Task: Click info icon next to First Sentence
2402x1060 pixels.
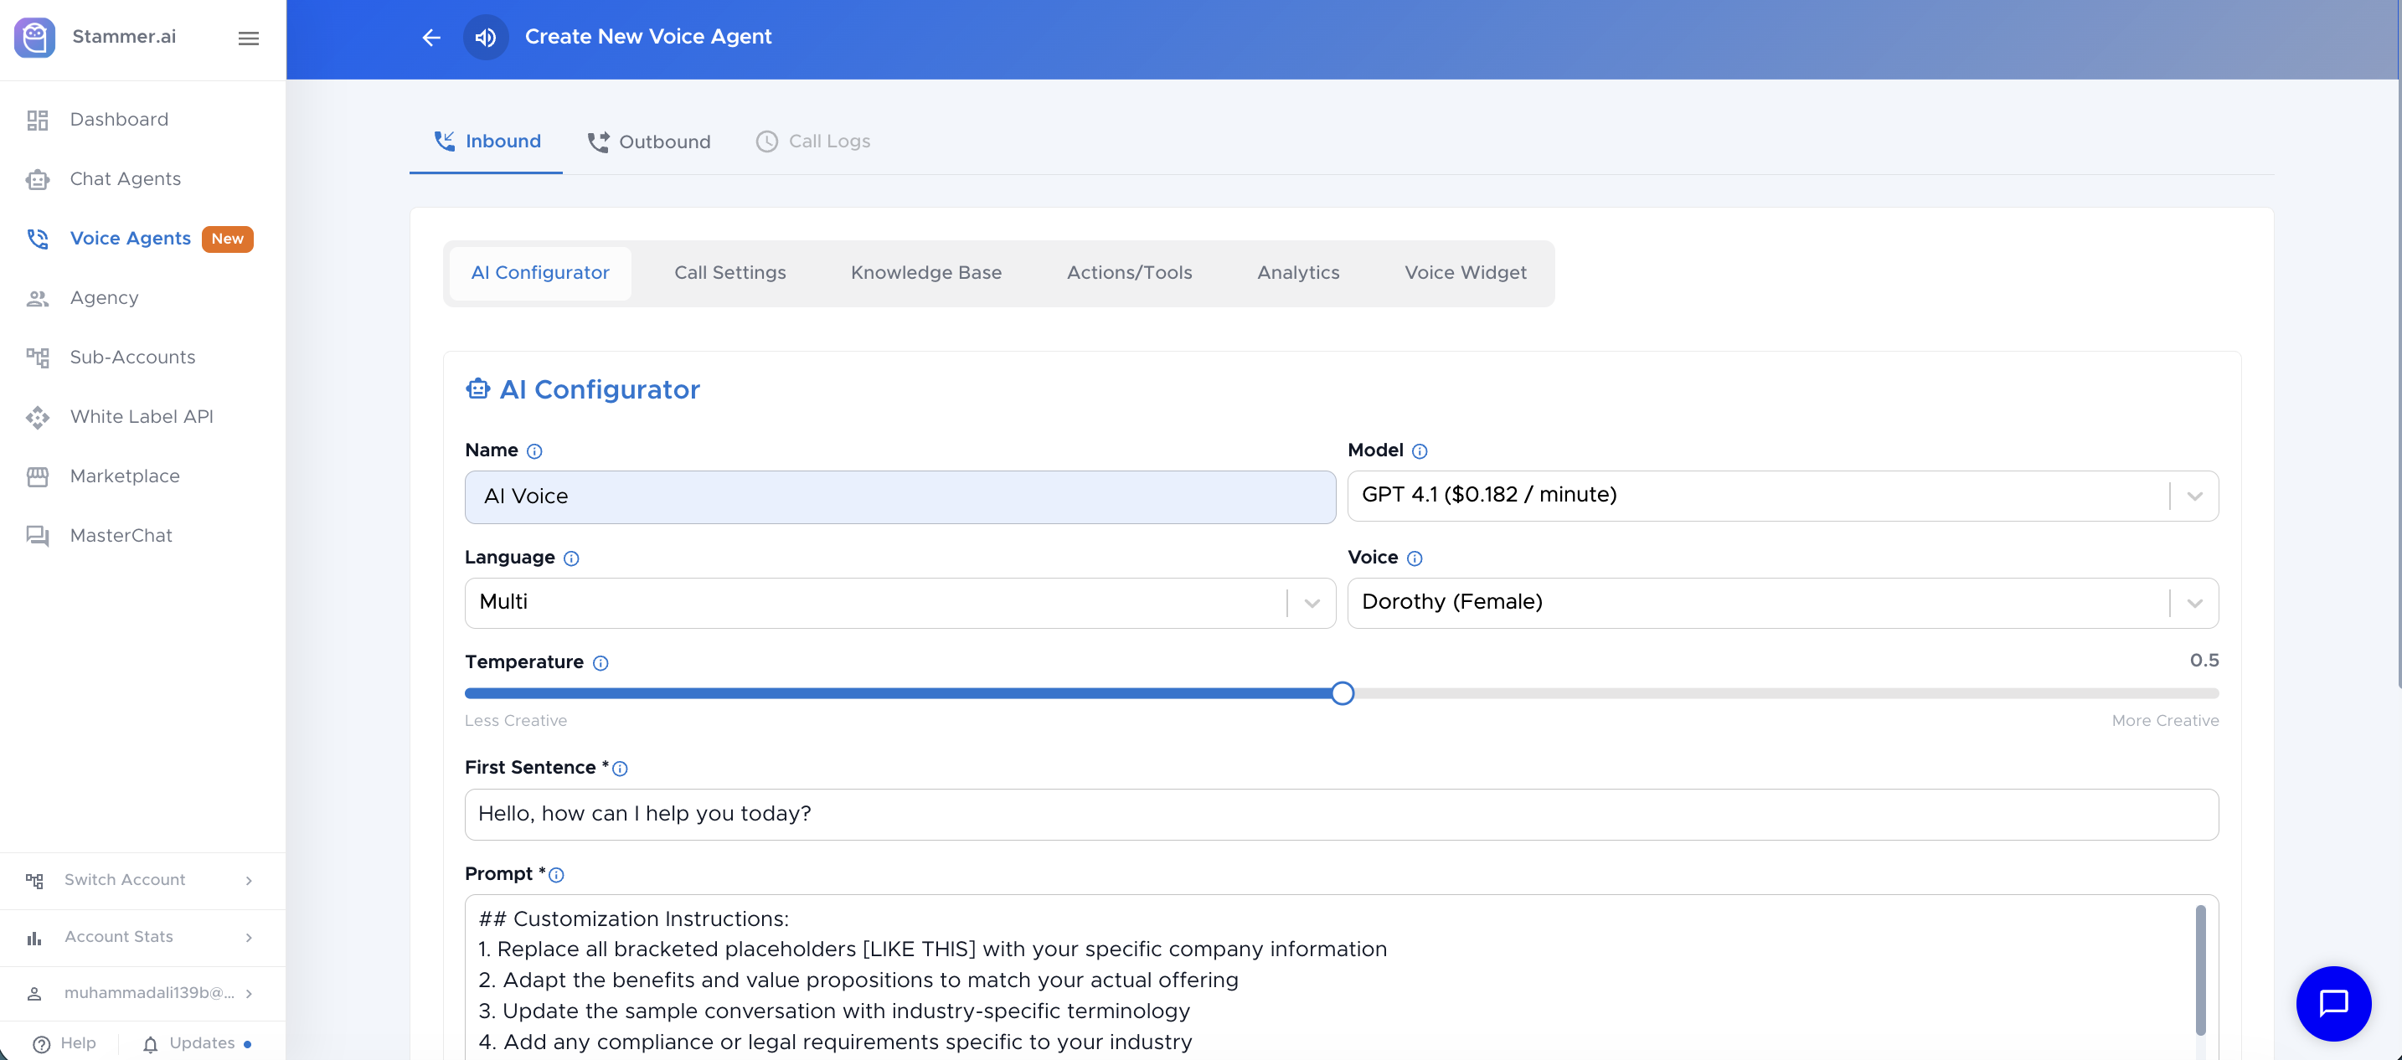Action: (620, 769)
